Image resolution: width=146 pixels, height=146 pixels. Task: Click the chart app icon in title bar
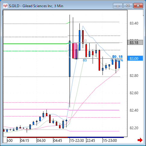(5, 6)
